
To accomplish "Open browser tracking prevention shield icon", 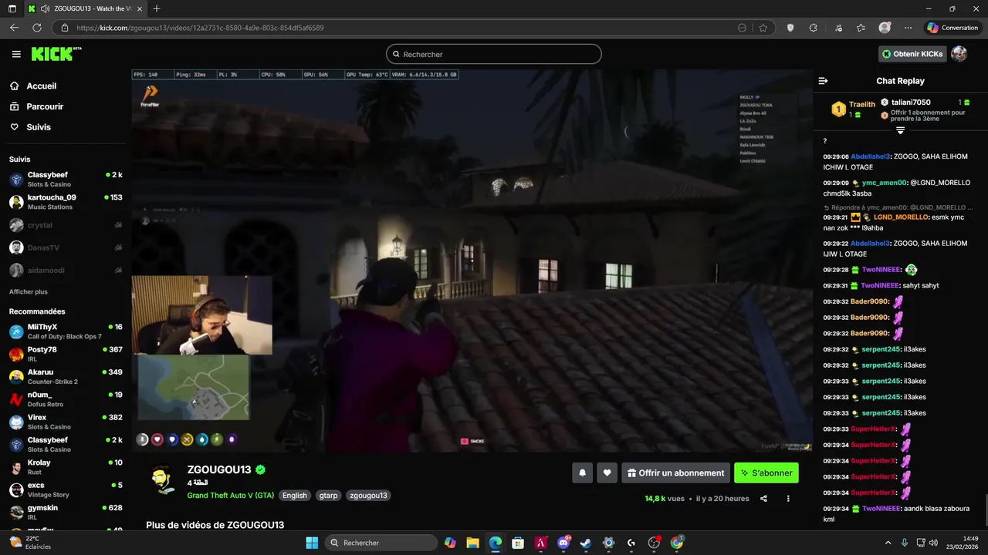I will [x=790, y=28].
